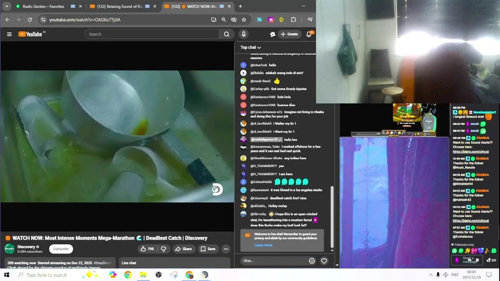Click the install/cast screen icon in address bar
The width and height of the screenshot is (500, 281).
[x=214, y=20]
